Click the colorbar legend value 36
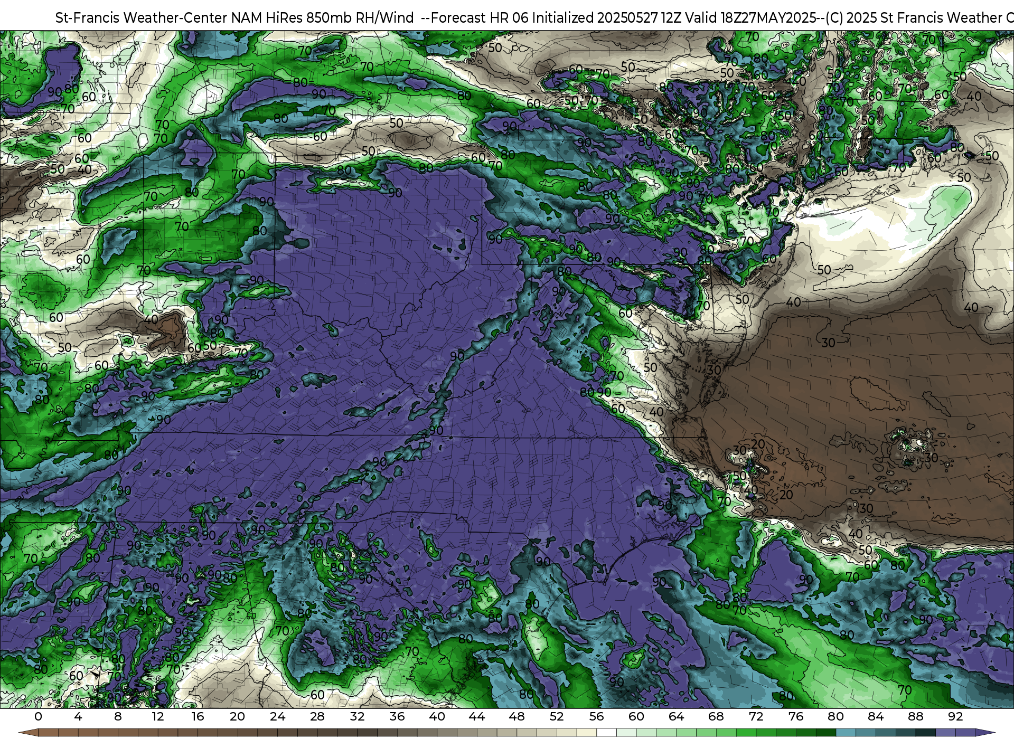Viewport: 1014px width, 739px height. 397,716
